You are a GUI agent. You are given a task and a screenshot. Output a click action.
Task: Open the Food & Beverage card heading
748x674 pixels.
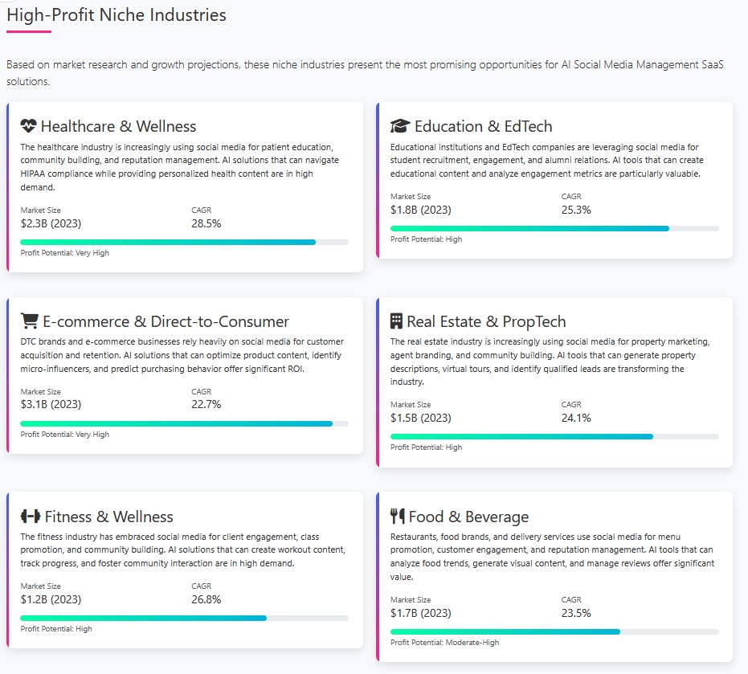pos(468,517)
